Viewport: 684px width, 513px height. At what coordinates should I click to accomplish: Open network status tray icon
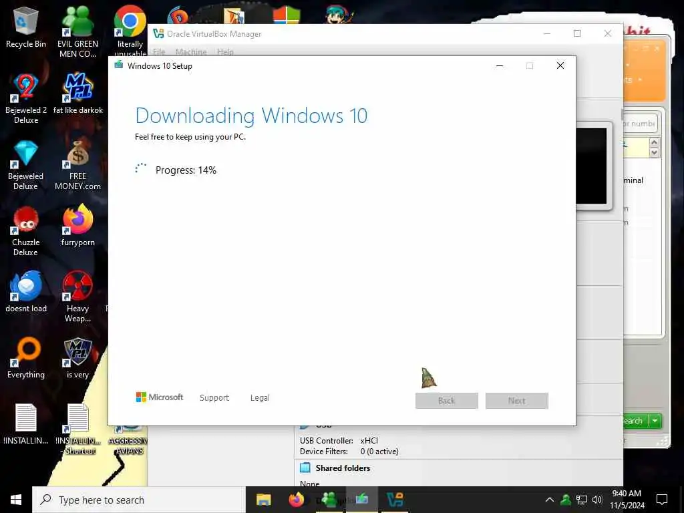[x=582, y=500]
